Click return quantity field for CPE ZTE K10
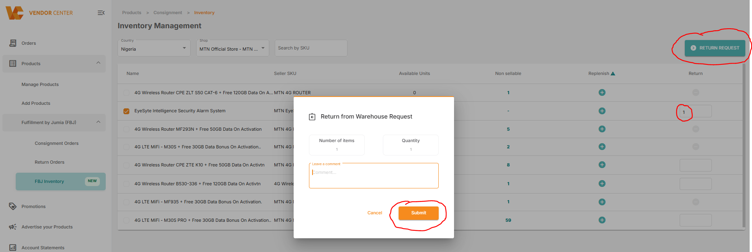The height and width of the screenshot is (252, 752). click(x=695, y=165)
